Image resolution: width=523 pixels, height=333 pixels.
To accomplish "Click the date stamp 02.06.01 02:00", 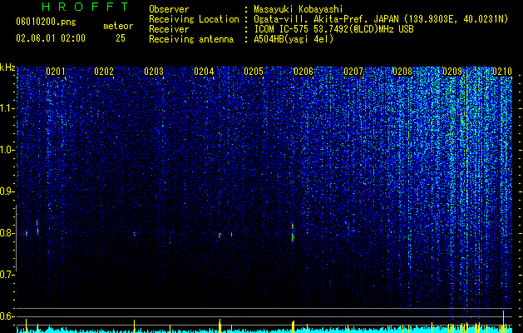I will 51,38.
